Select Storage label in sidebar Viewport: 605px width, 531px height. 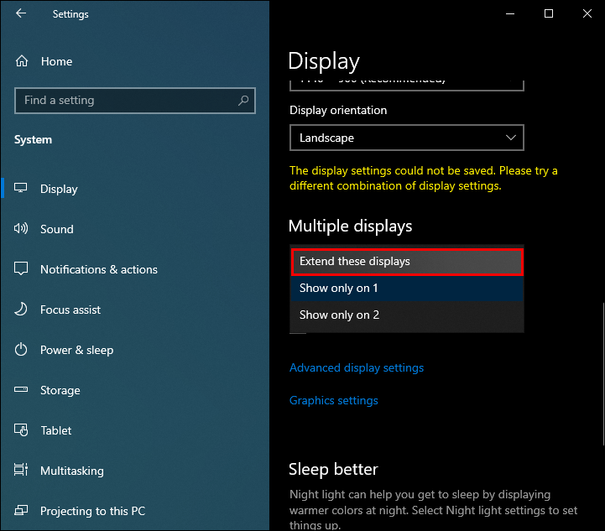point(60,390)
